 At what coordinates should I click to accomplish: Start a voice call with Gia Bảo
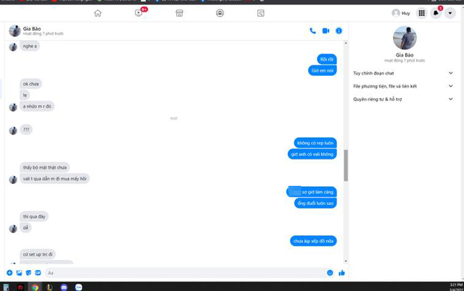pyautogui.click(x=312, y=30)
